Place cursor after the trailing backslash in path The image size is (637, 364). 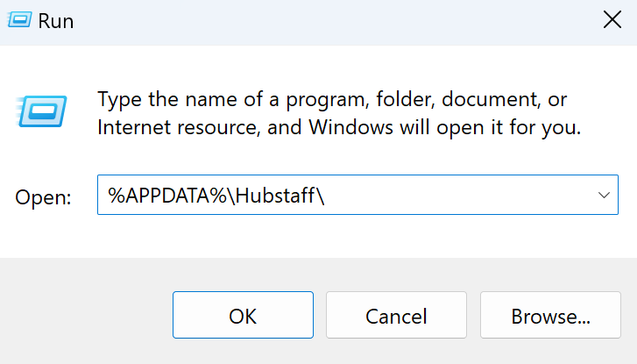[325, 196]
